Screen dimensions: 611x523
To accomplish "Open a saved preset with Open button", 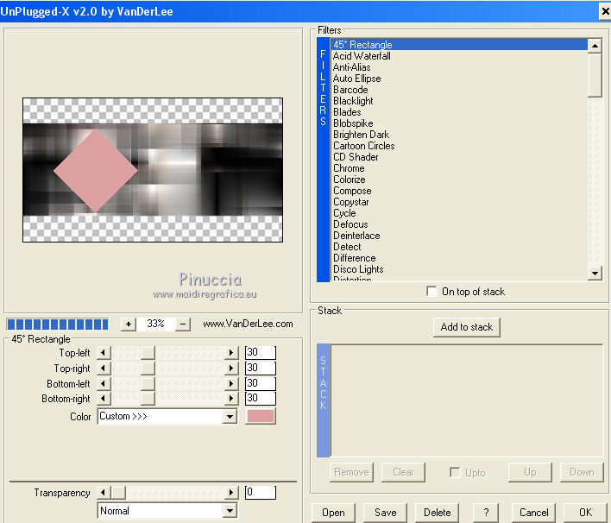I will pos(333,513).
